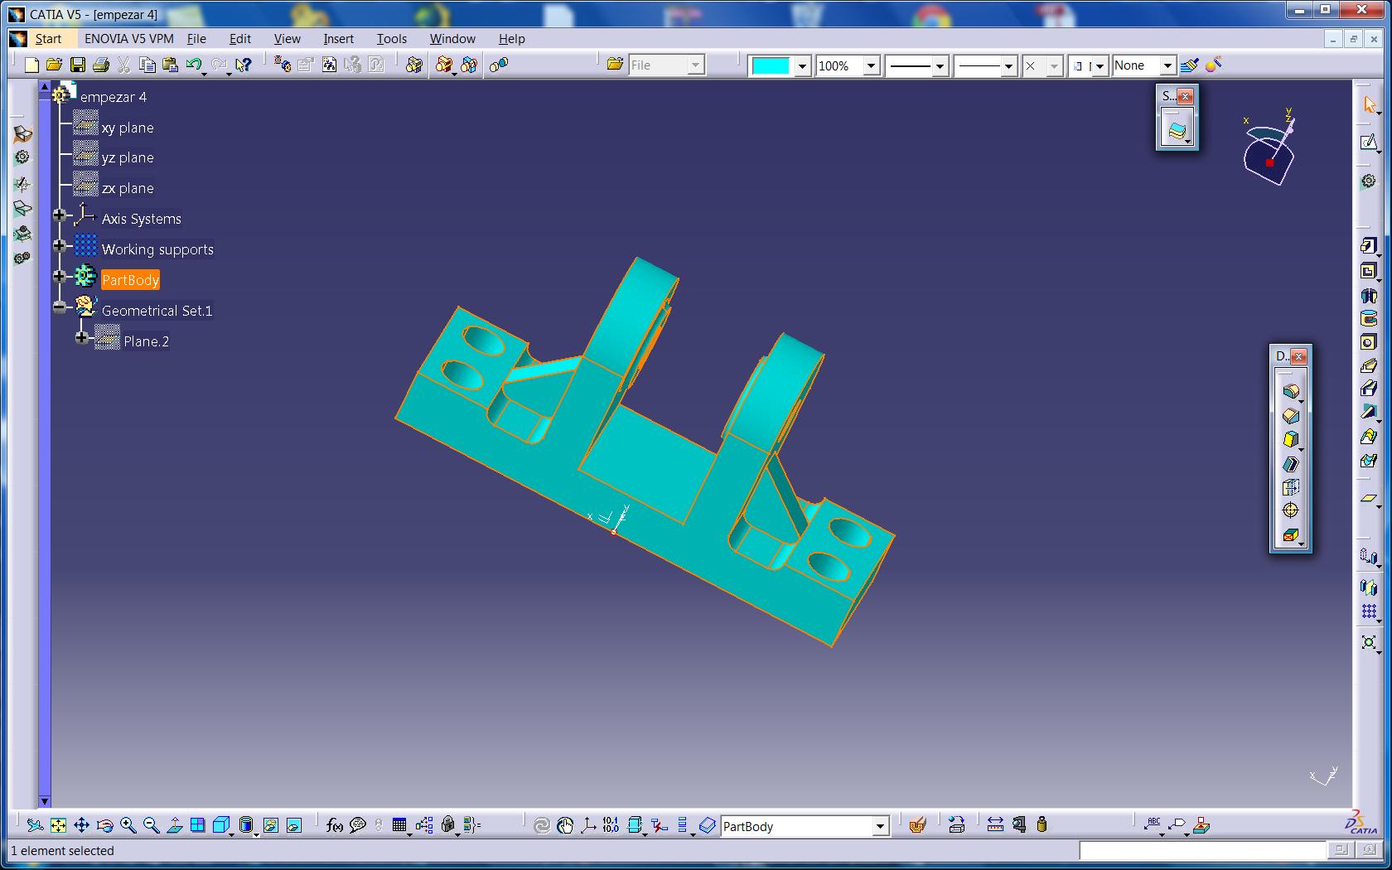Open the Window menu
Image resolution: width=1392 pixels, height=870 pixels.
(452, 39)
